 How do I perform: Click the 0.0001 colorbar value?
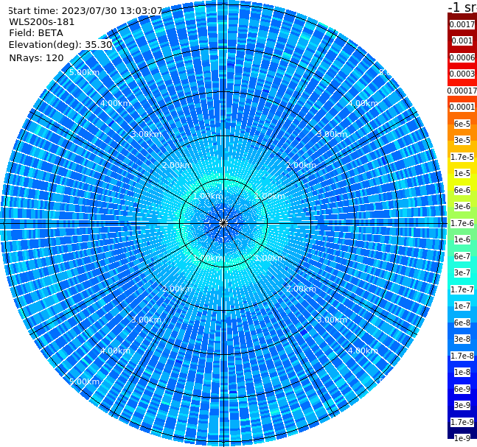[462, 107]
